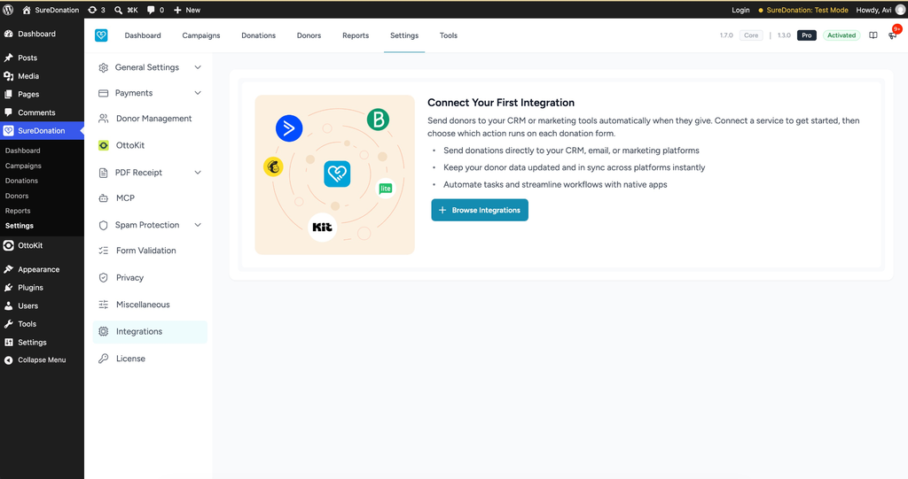Click the License key icon
Viewport: 908px width, 479px height.
pyautogui.click(x=103, y=359)
